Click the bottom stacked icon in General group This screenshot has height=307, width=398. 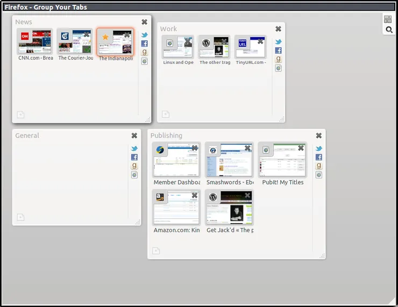tap(134, 175)
